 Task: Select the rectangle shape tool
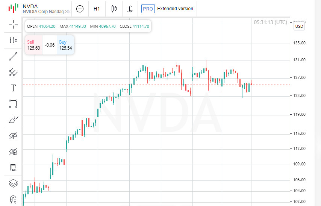tap(13, 104)
